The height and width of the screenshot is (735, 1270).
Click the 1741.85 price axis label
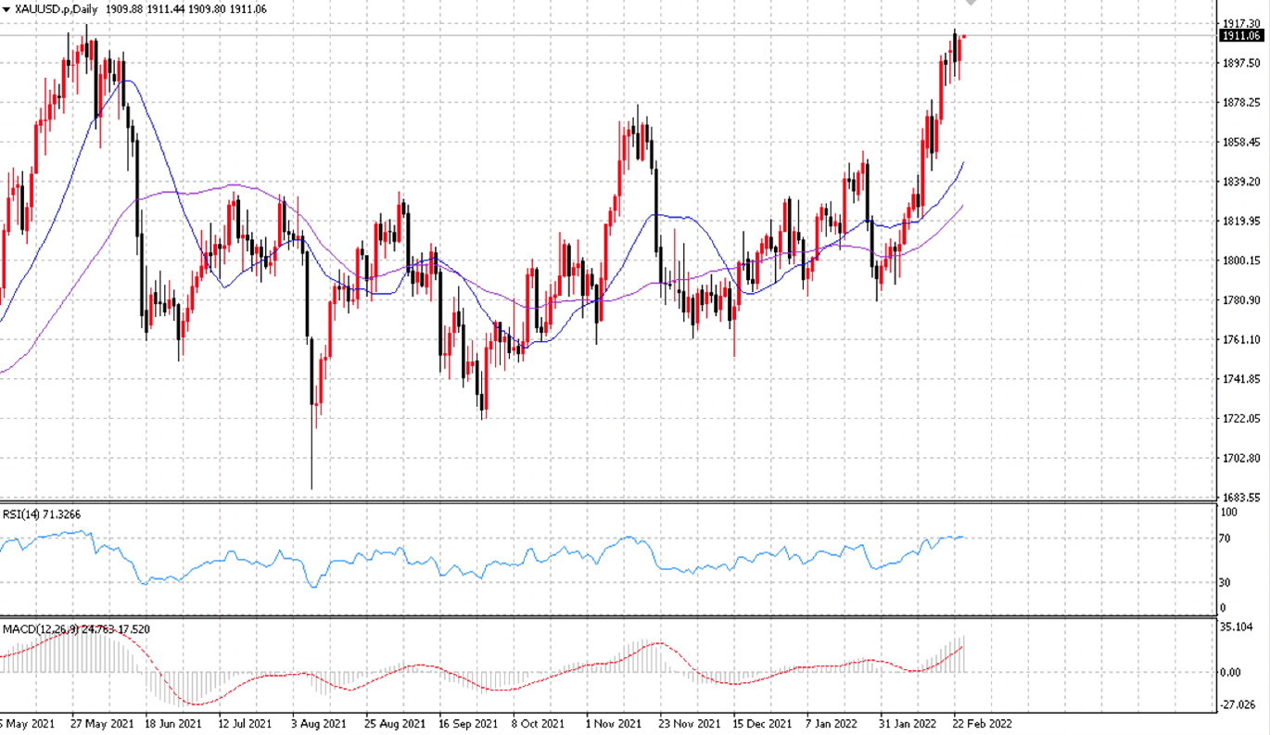tap(1240, 379)
